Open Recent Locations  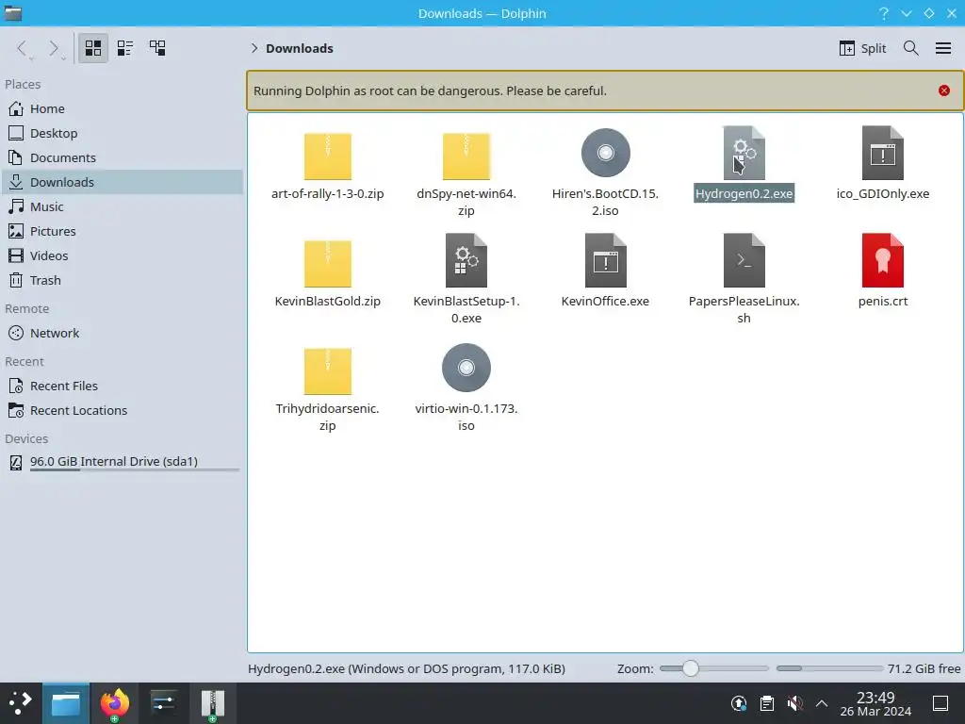point(122,411)
